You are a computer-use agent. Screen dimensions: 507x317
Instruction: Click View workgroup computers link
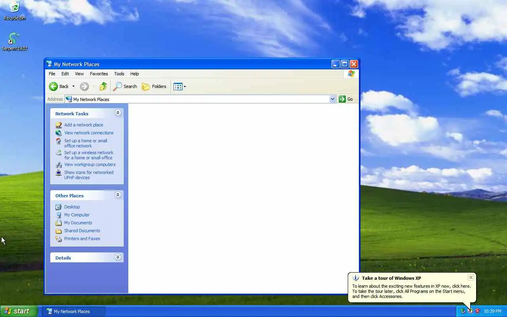90,164
